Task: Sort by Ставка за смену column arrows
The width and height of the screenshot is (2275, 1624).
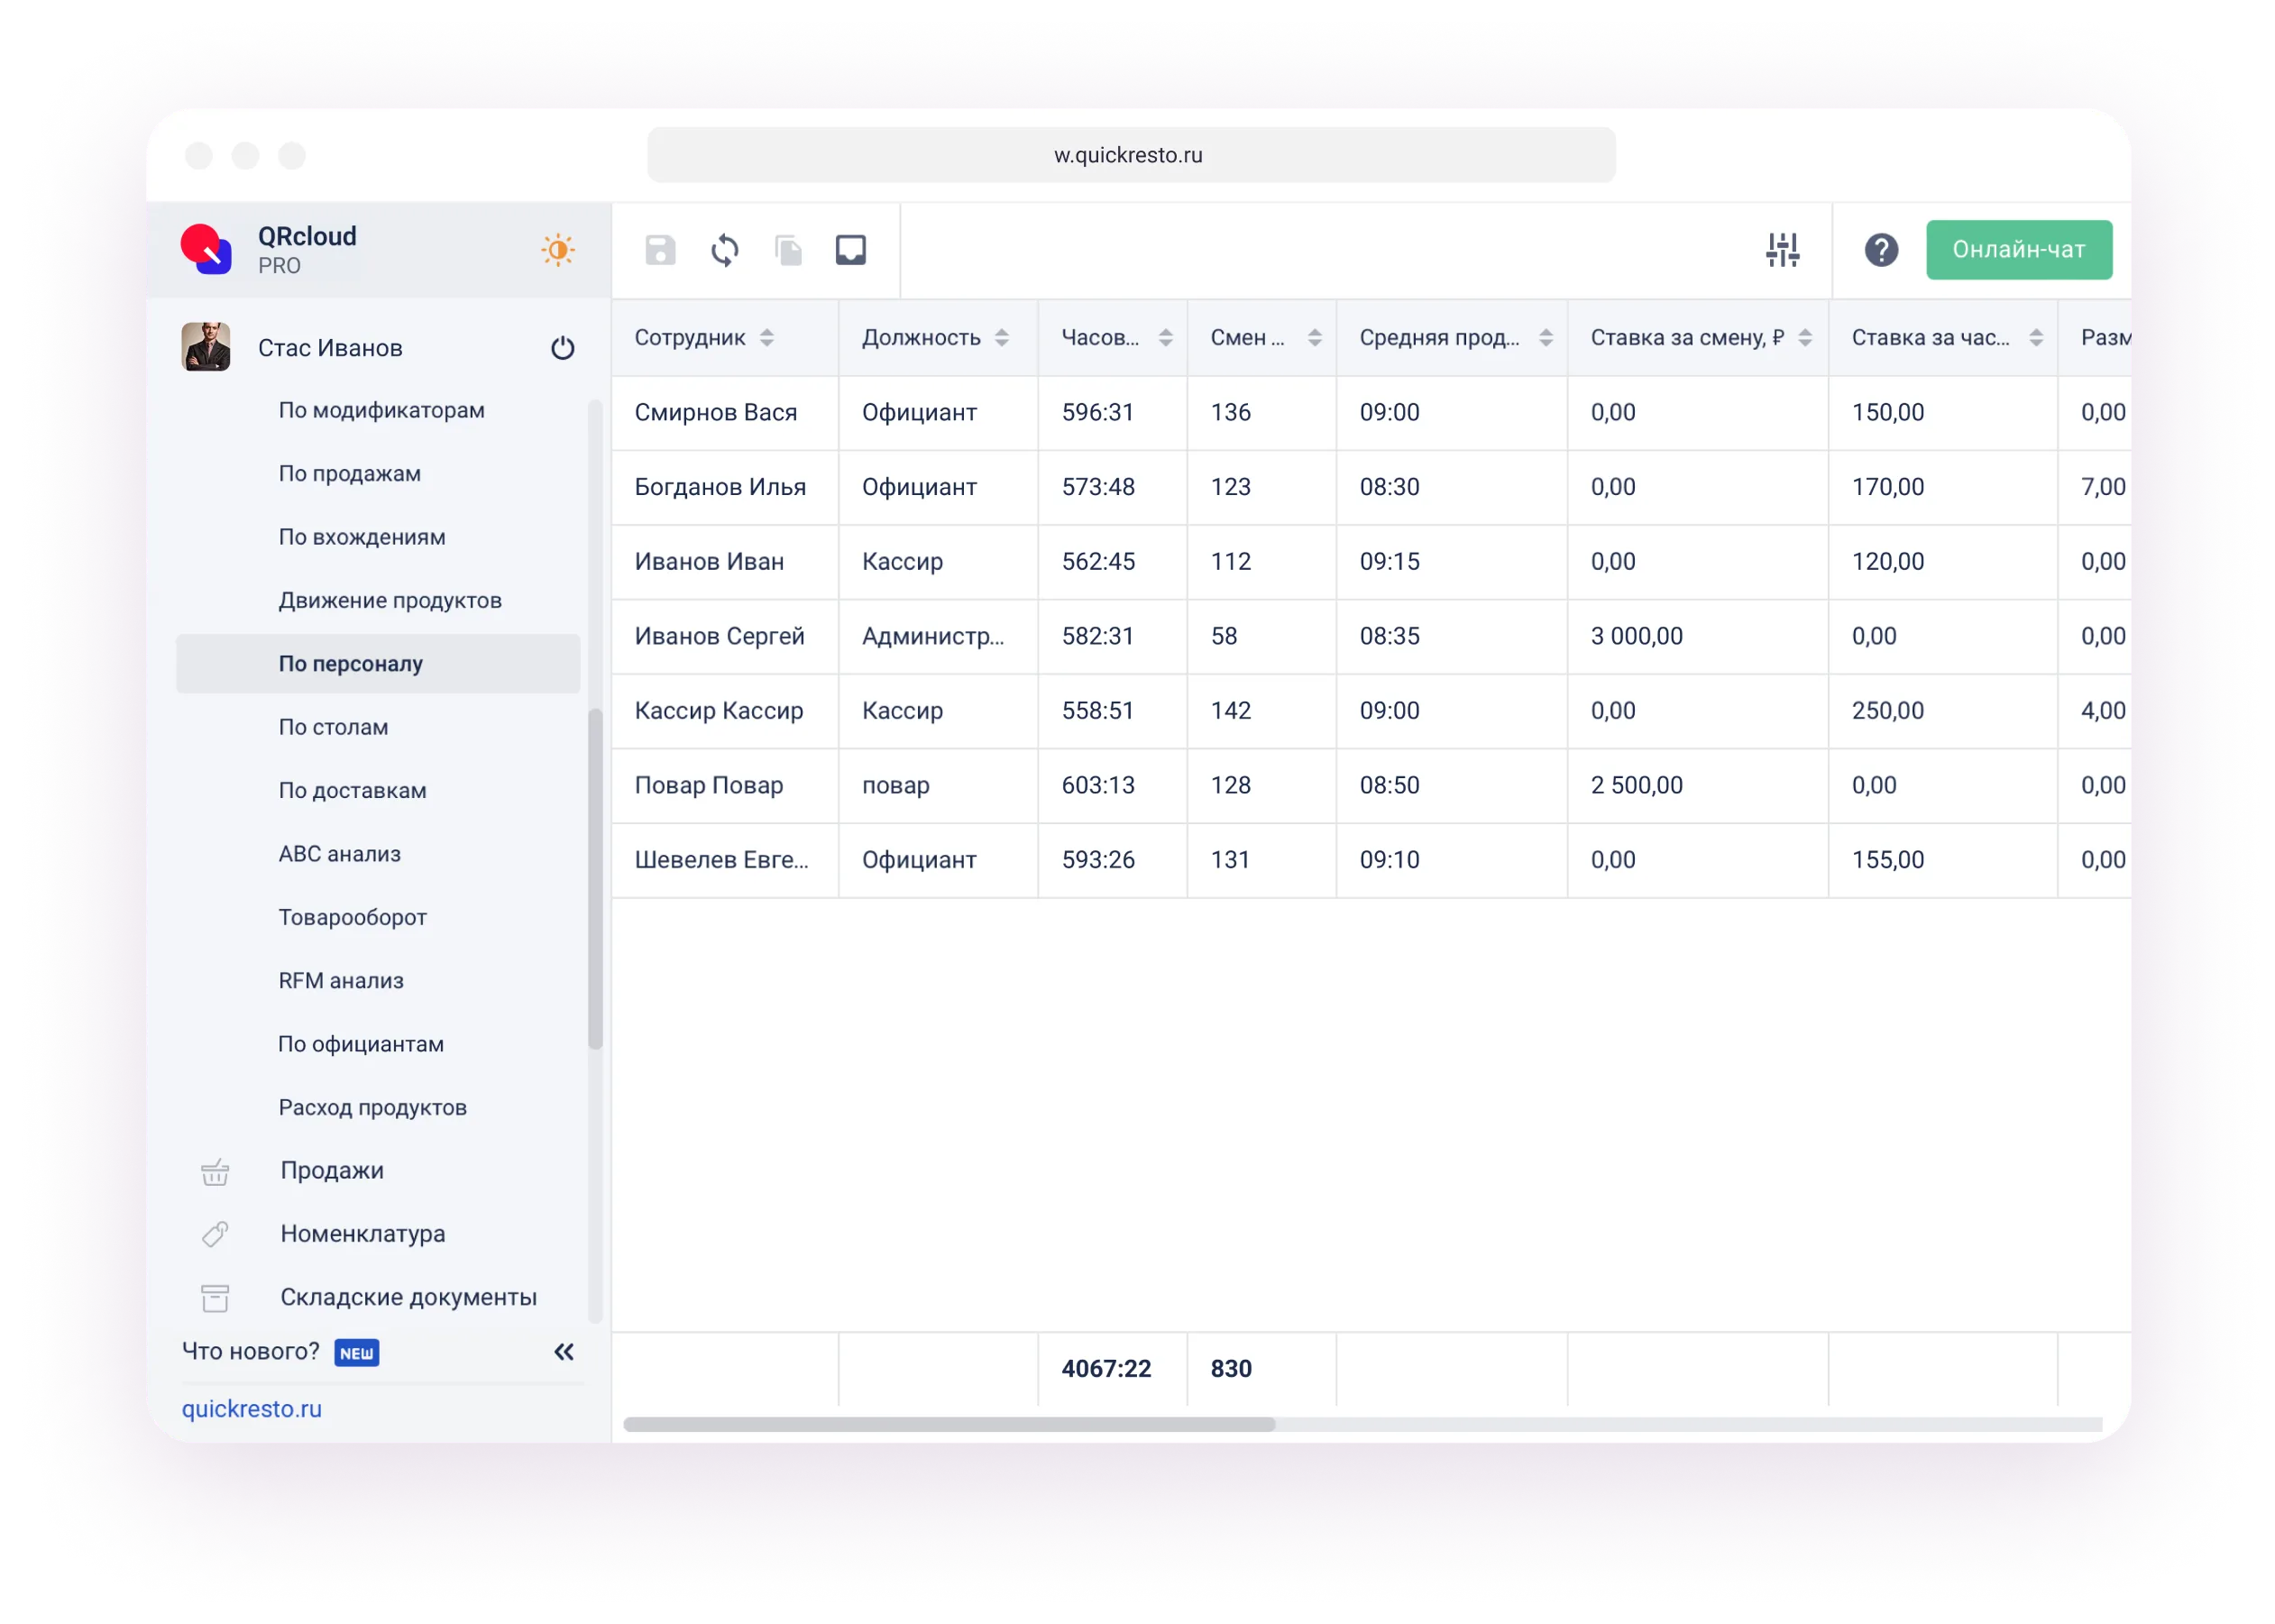Action: pyautogui.click(x=1805, y=338)
